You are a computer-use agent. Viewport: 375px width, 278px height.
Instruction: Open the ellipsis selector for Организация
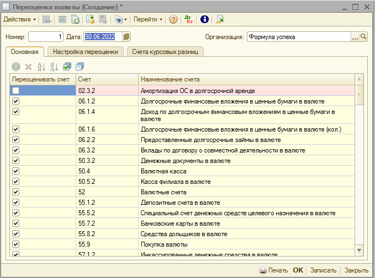(355, 37)
